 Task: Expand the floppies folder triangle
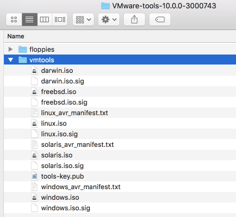[x=11, y=50]
